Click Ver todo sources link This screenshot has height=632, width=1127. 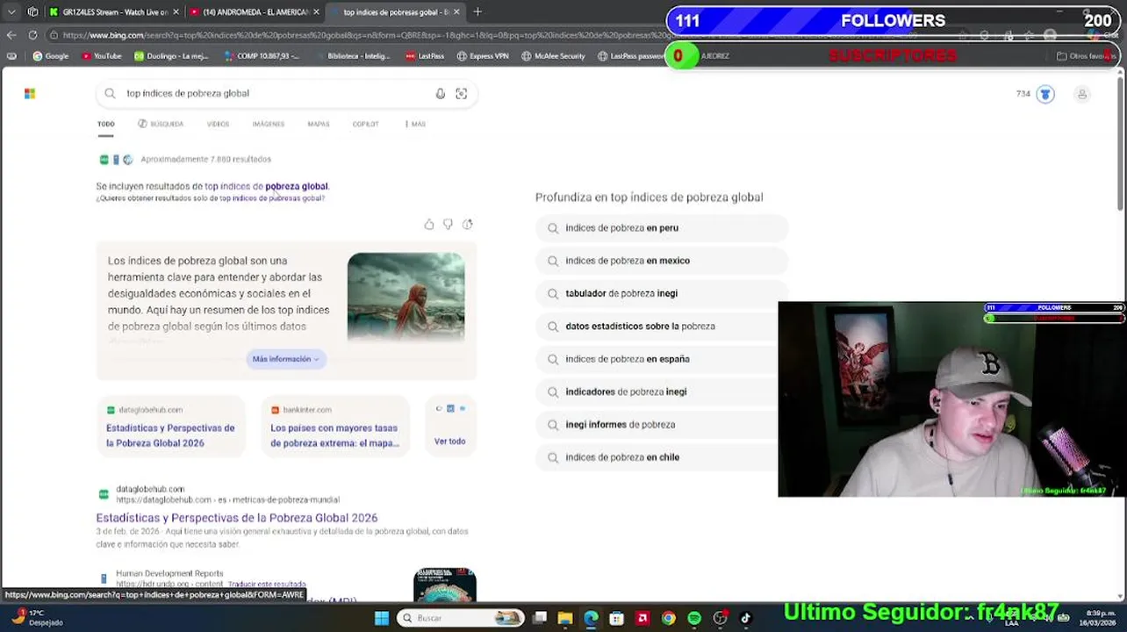pos(449,442)
